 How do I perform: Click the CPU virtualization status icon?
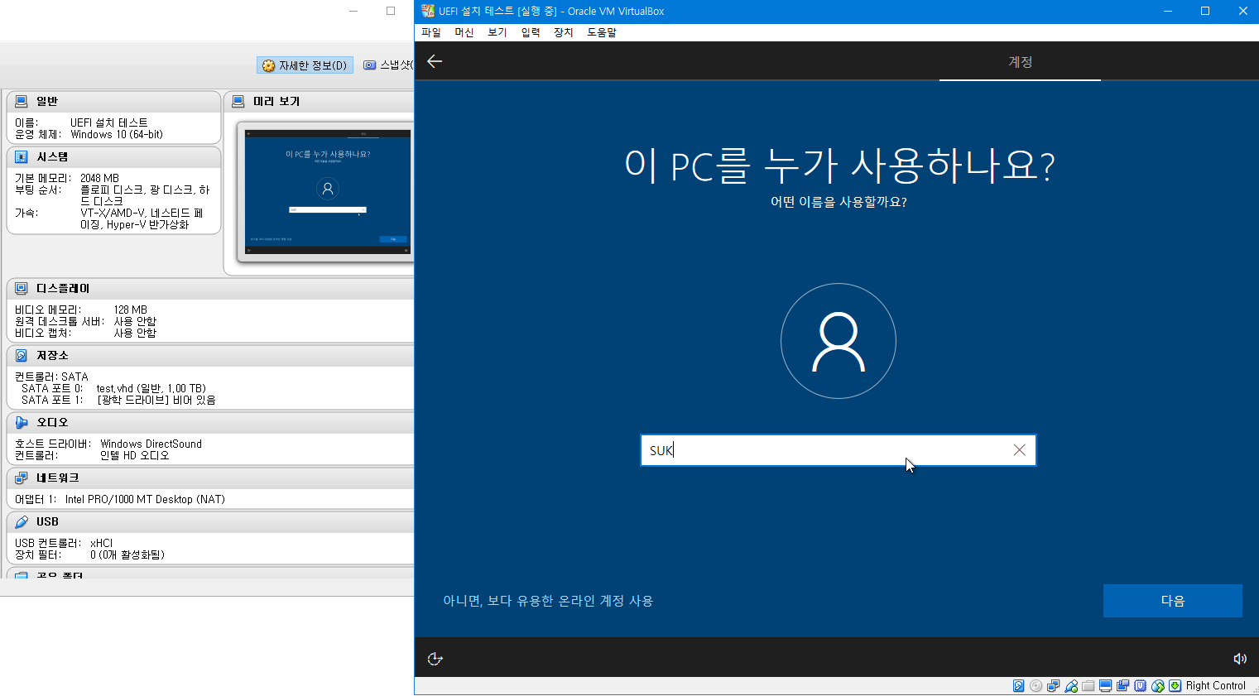[x=1140, y=685]
